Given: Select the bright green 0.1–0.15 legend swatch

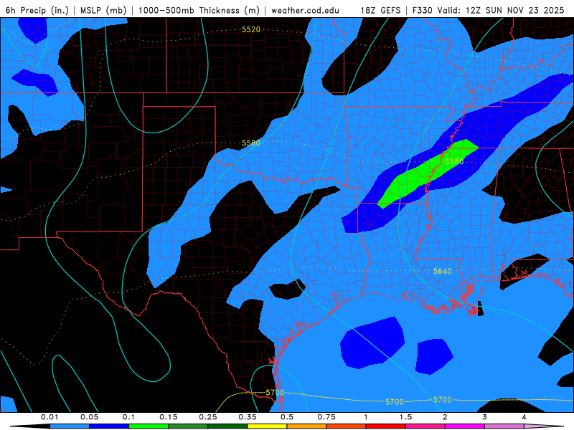Looking at the screenshot, I should coord(149,426).
